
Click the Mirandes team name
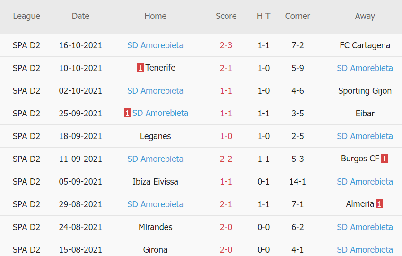point(156,227)
